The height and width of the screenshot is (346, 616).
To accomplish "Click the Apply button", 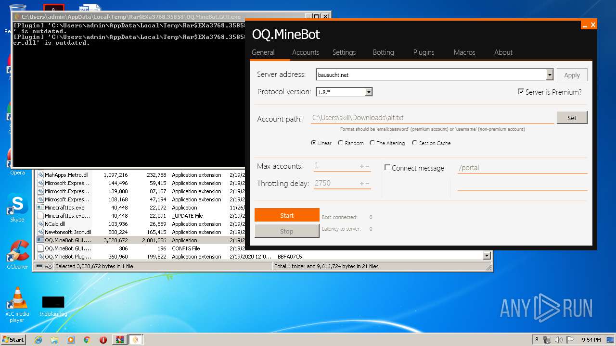I will [x=572, y=75].
